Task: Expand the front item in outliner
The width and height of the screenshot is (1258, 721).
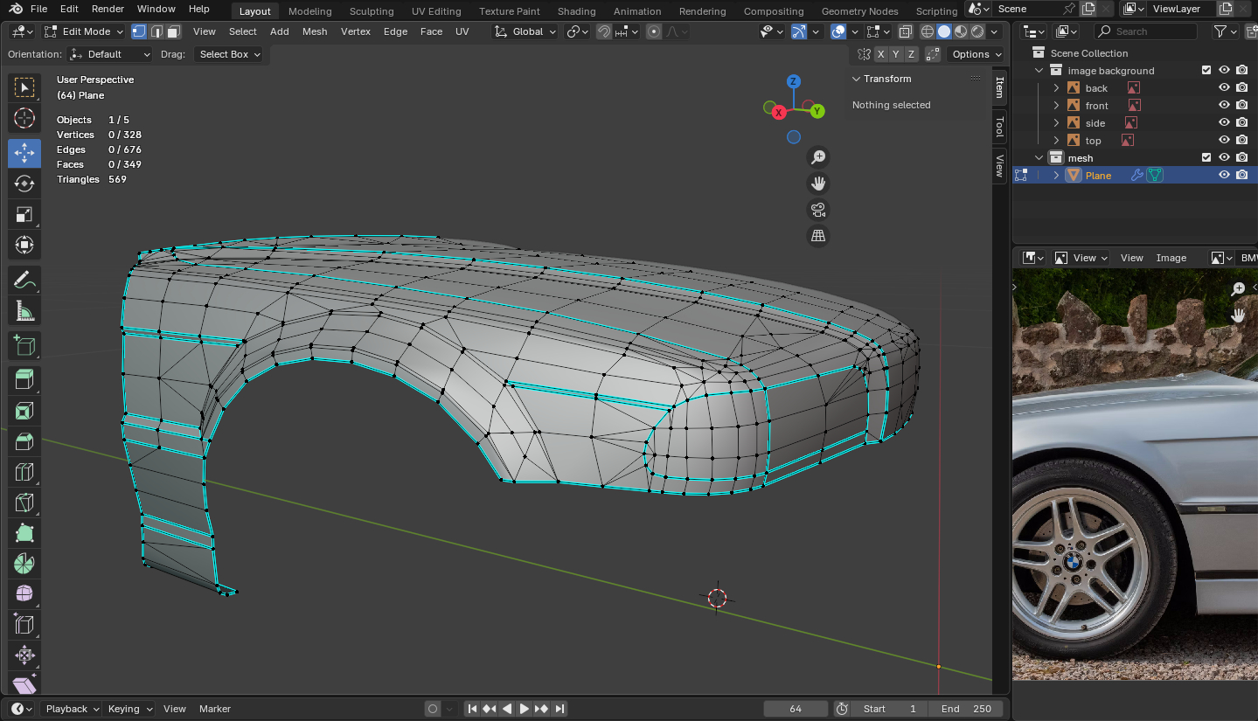Action: (1056, 106)
